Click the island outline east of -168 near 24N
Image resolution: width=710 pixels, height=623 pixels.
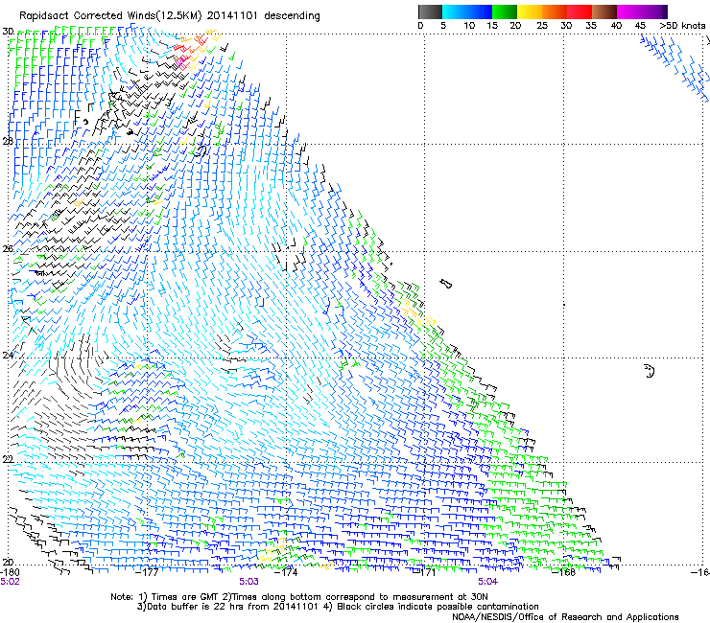coord(650,371)
